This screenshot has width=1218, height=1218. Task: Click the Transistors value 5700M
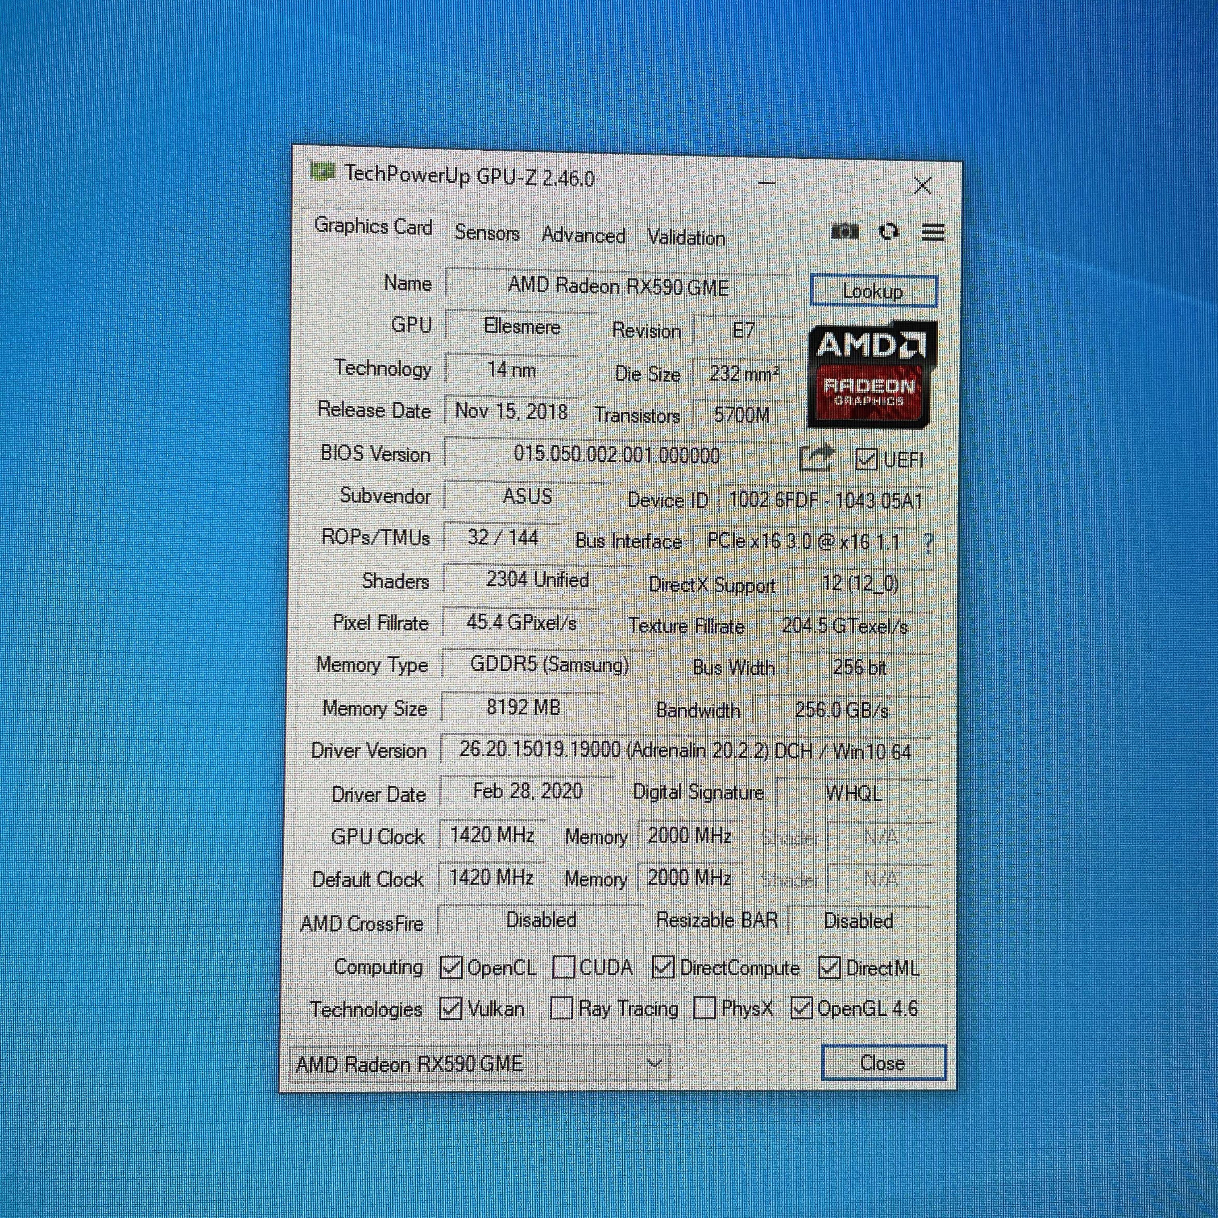coord(742,415)
